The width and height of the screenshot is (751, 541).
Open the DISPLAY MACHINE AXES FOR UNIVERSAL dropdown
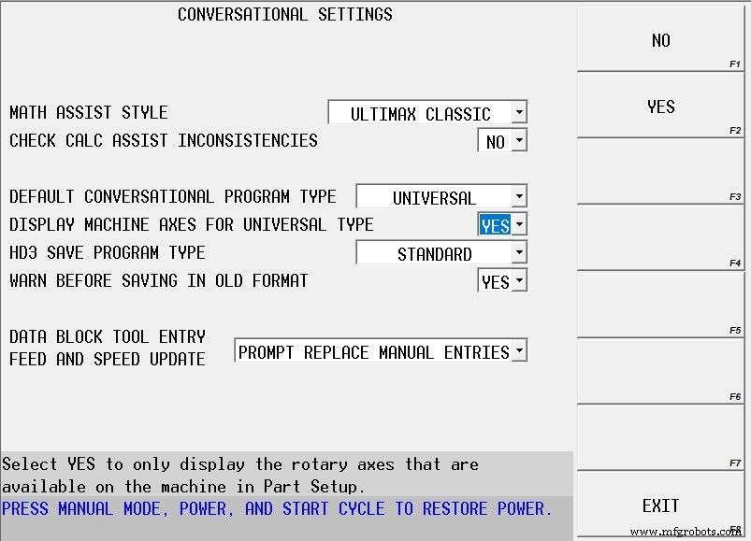[519, 224]
